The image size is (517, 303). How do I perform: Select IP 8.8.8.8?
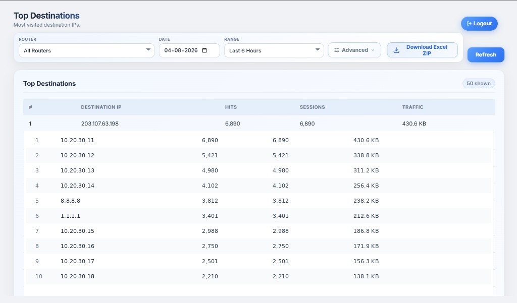click(x=70, y=201)
